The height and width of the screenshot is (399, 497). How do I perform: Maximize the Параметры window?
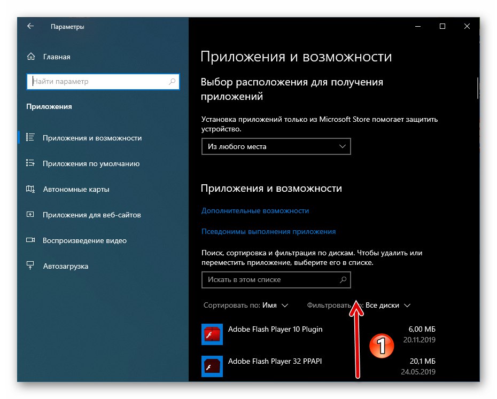442,26
